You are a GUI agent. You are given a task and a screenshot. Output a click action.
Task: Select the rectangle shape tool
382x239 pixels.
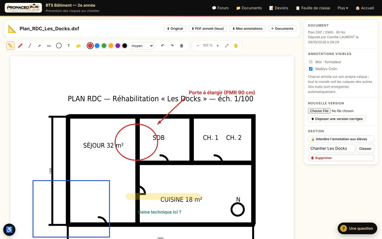point(49,46)
